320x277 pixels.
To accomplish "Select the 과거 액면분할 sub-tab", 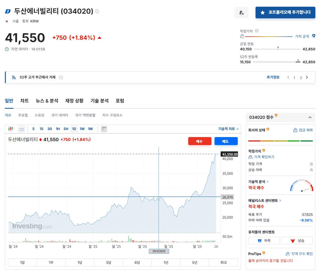I will pos(85,115).
